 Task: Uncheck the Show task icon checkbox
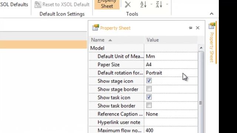tap(149, 97)
